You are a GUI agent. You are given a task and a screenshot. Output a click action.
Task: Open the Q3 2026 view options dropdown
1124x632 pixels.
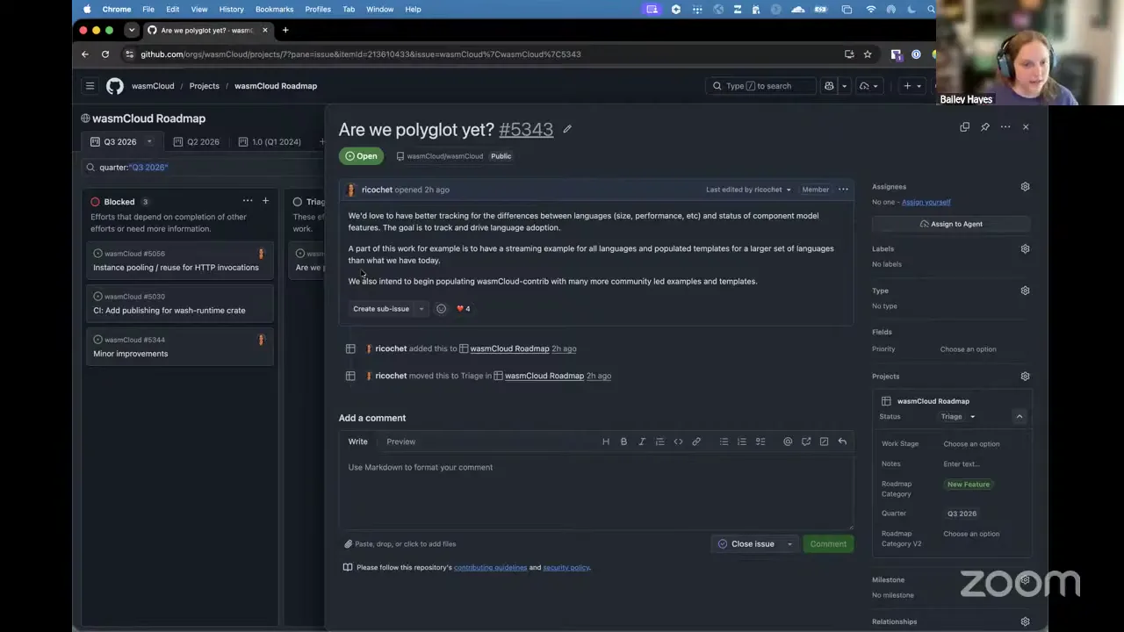(149, 142)
